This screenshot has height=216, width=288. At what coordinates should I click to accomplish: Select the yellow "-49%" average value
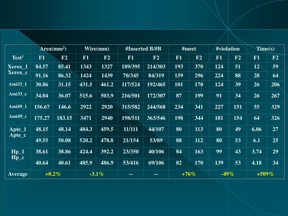click(228, 174)
